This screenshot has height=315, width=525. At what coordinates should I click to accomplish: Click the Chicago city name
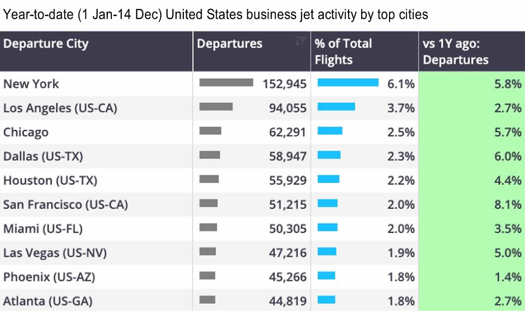(26, 132)
